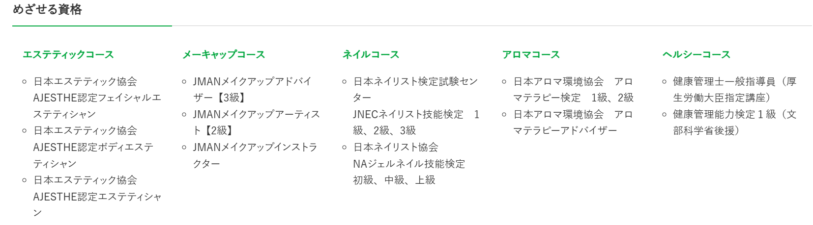
Task: Click green underline below めざせる資格 heading
Action: click(92, 25)
